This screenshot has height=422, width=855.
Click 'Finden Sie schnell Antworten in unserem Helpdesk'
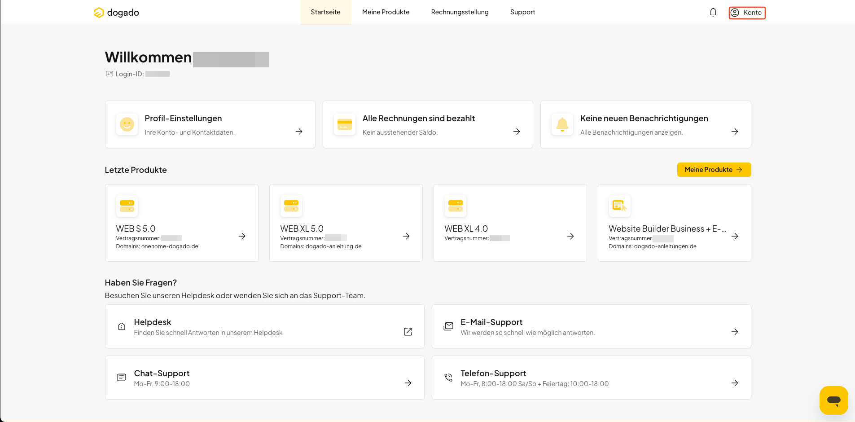click(x=208, y=333)
